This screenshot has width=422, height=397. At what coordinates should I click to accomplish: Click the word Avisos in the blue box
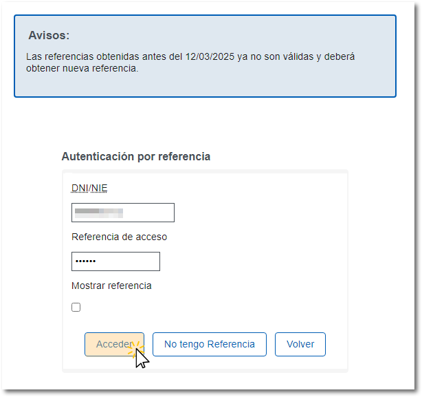click(47, 36)
